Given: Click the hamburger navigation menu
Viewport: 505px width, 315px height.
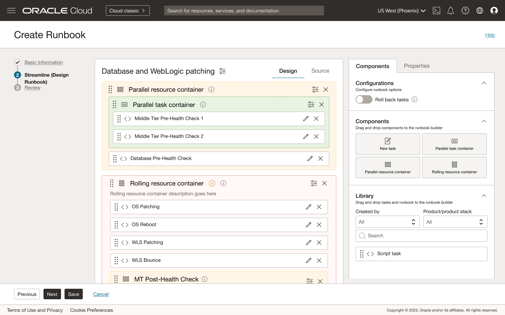Looking at the screenshot, I should tap(11, 10).
